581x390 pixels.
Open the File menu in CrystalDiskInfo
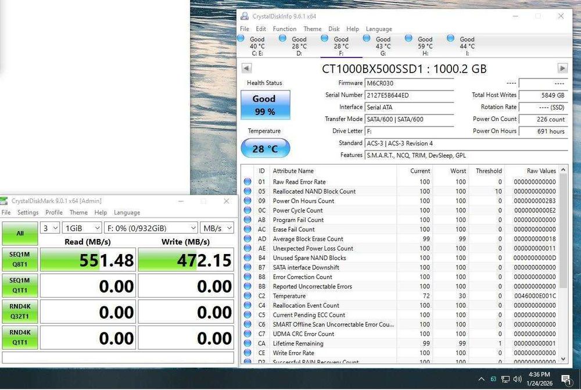click(245, 28)
